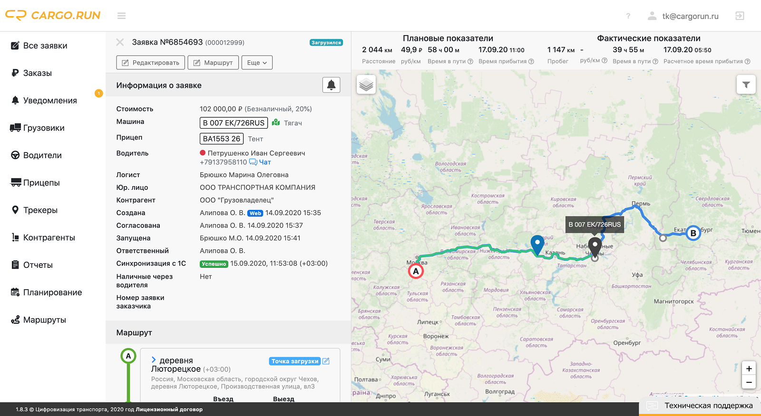Screen dimensions: 761x416
Task: Click truck plate B 007 EK/726RUS
Action: (x=234, y=123)
